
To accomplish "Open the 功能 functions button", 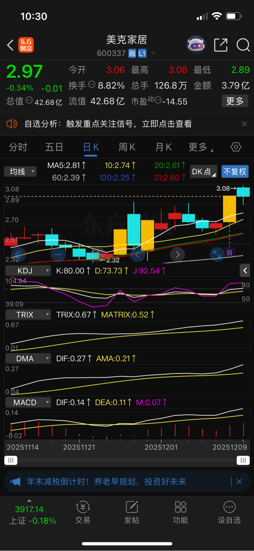I will 181,513.
